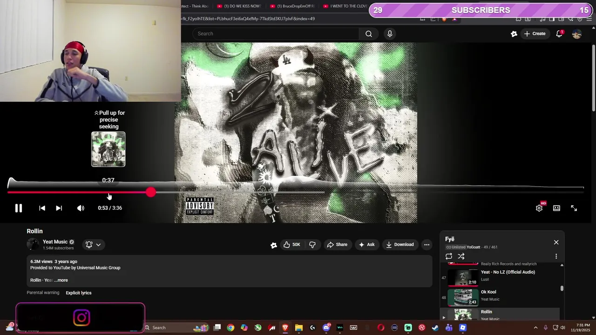This screenshot has width=596, height=335.
Task: Click the red progress scrubber handle
Action: 150,192
